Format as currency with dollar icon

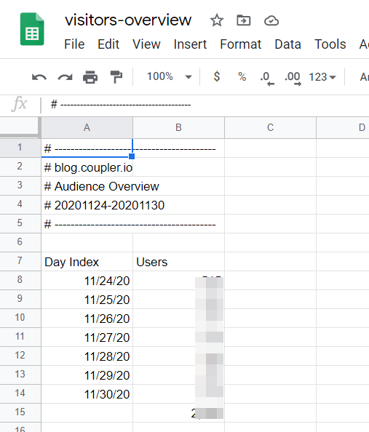[217, 76]
